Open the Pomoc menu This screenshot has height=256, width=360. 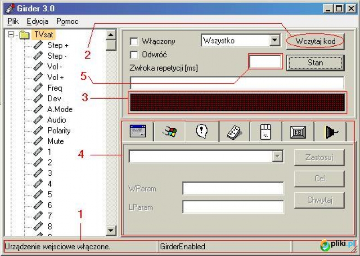tap(67, 21)
